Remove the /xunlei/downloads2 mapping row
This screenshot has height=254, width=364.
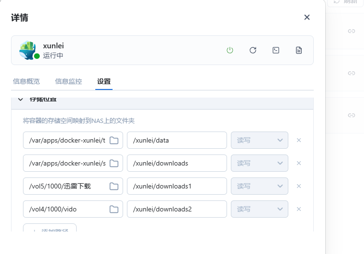299,209
